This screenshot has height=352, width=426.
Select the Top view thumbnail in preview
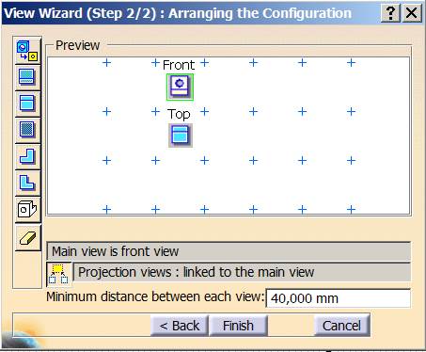(x=181, y=136)
